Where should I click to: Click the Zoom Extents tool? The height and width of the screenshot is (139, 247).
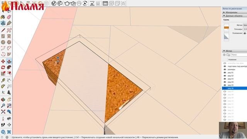coord(3,112)
